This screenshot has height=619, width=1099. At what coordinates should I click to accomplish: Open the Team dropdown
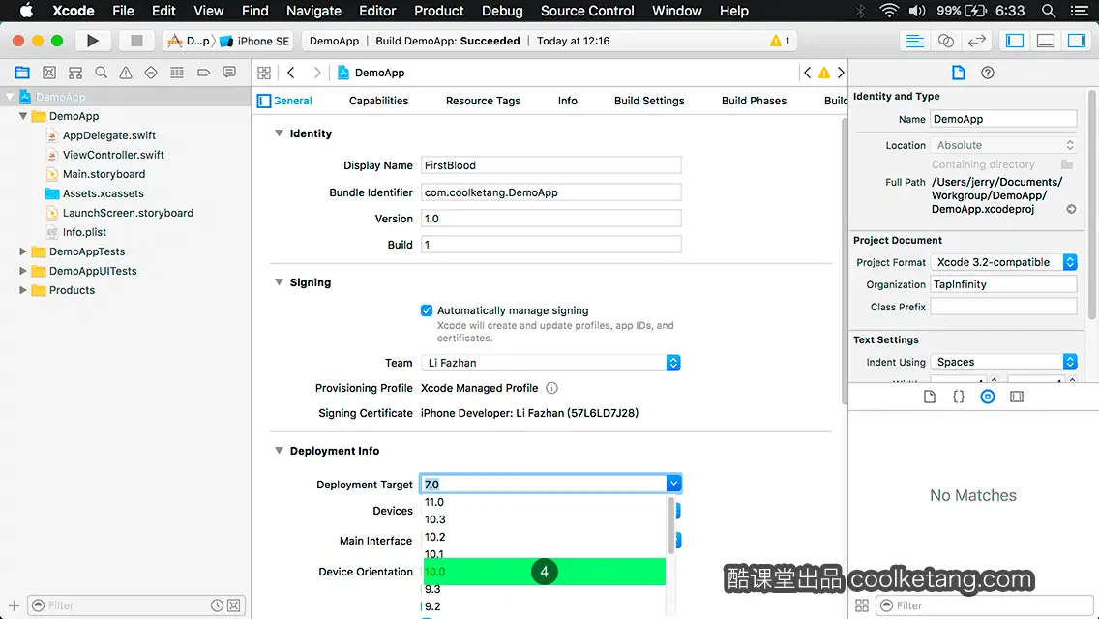point(550,363)
